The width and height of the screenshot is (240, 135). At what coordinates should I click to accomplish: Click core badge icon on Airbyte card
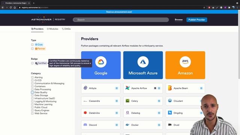[x=117, y=88]
